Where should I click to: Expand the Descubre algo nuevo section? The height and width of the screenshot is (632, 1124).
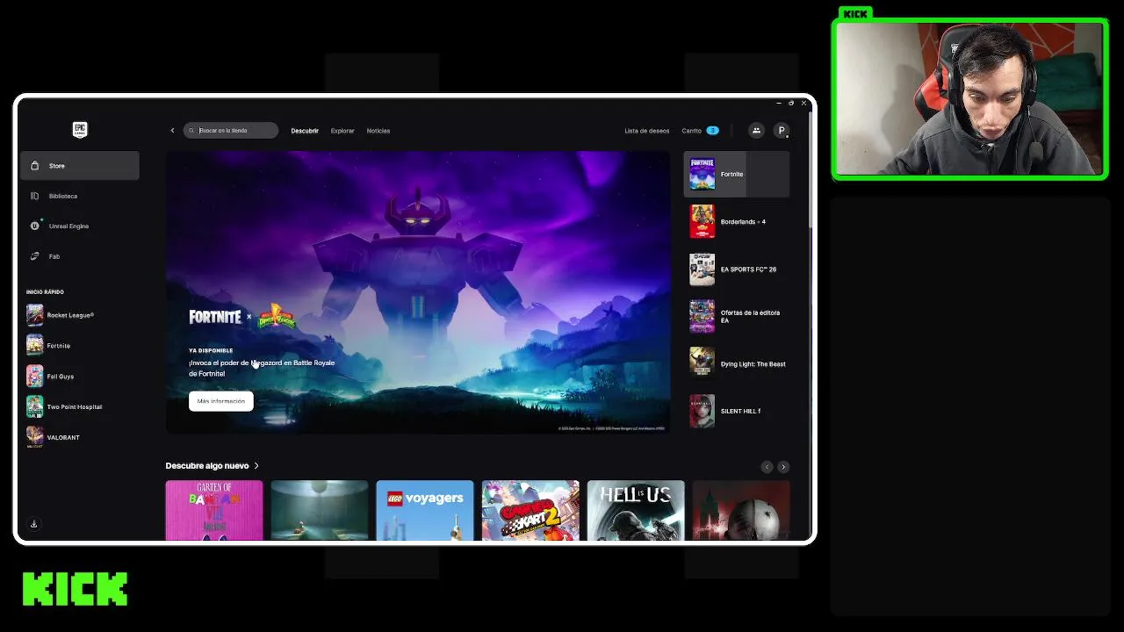coord(213,466)
